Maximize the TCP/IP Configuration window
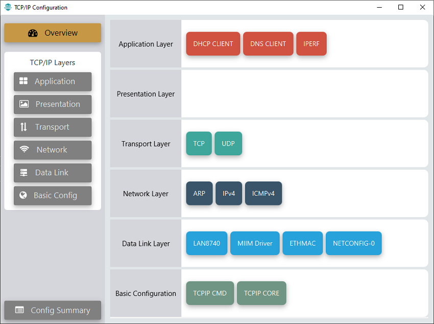The image size is (434, 324). tap(401, 7)
